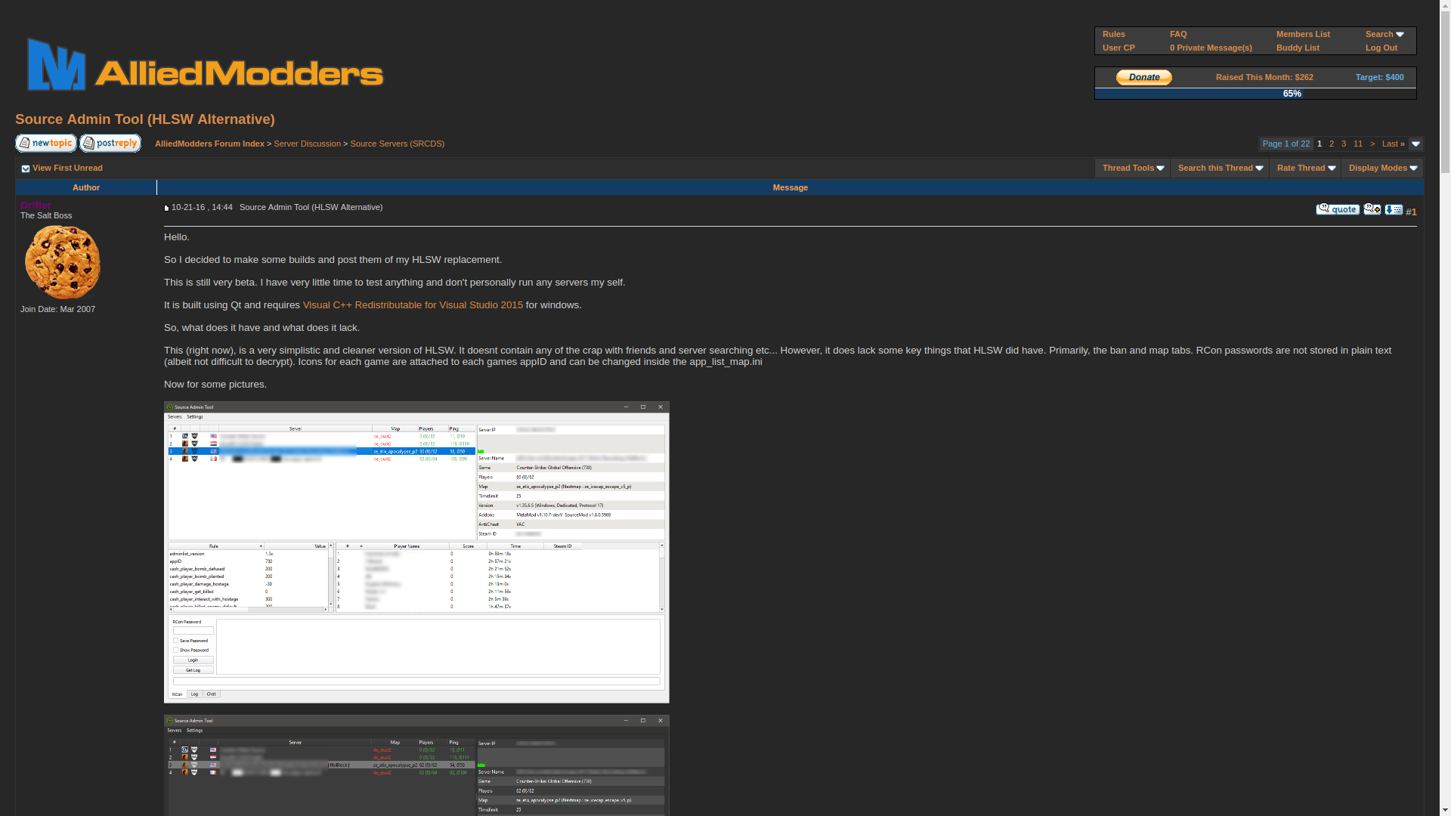Toggle multi-quote icon for post #1
The image size is (1451, 816).
[1372, 209]
